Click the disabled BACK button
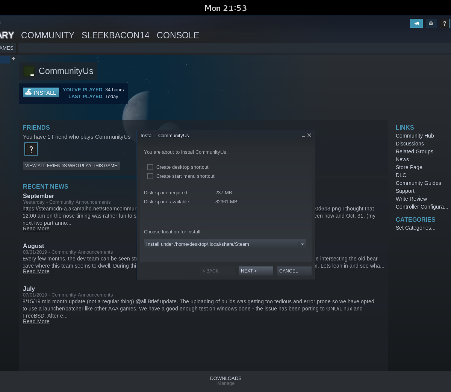 pos(218,271)
